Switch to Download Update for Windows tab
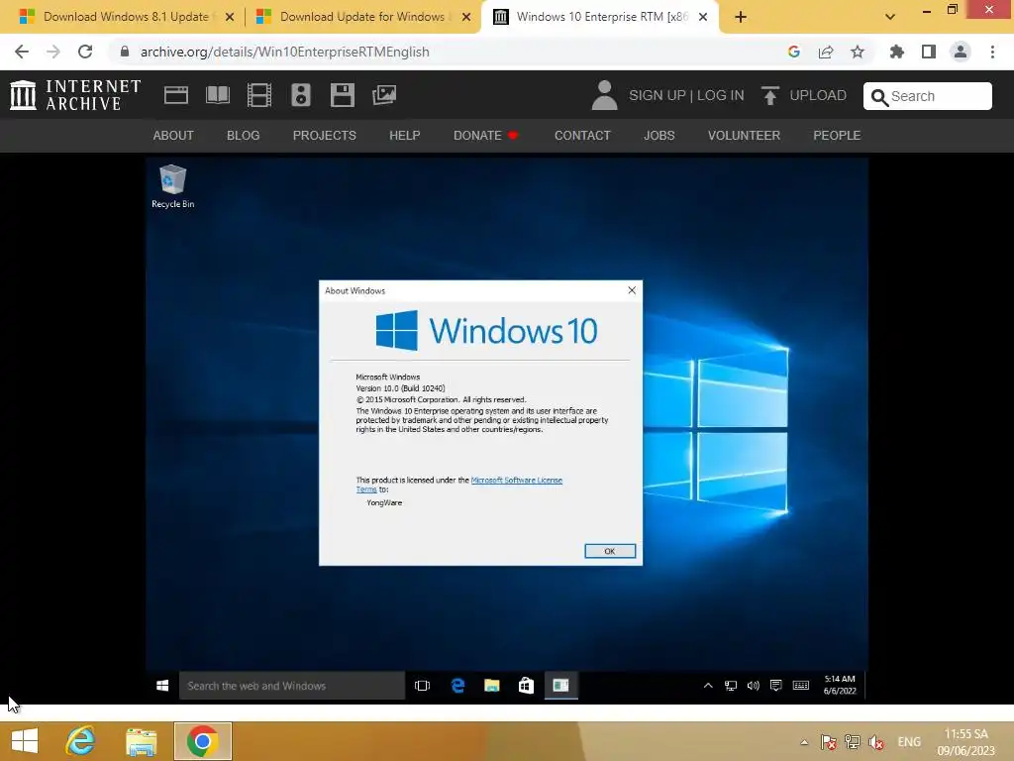The image size is (1014, 761). (362, 17)
